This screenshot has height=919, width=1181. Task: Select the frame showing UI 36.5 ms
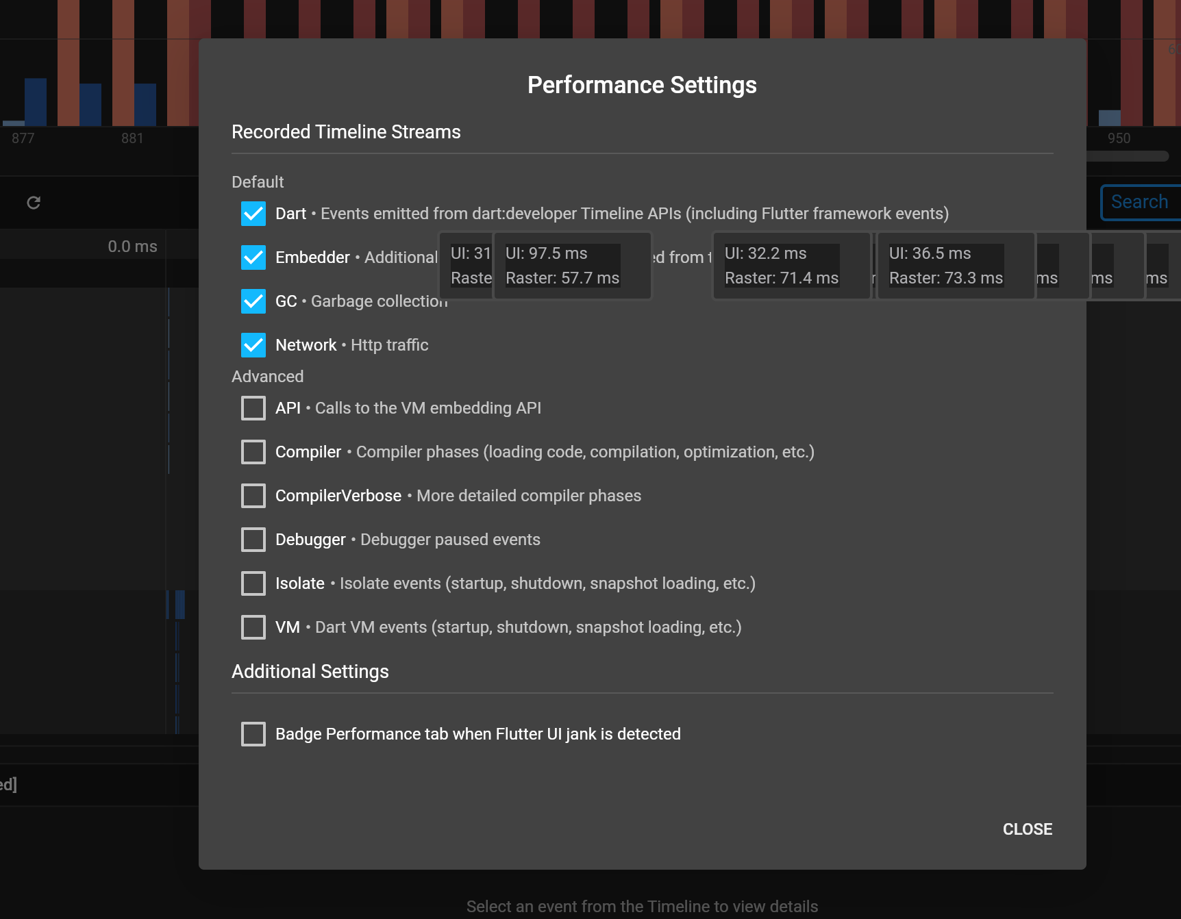pyautogui.click(x=955, y=266)
